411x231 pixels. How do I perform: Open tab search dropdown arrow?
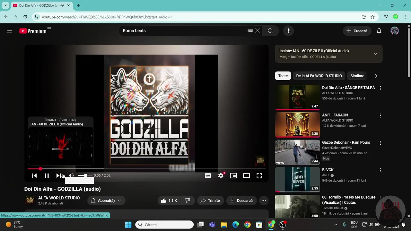tap(5, 5)
